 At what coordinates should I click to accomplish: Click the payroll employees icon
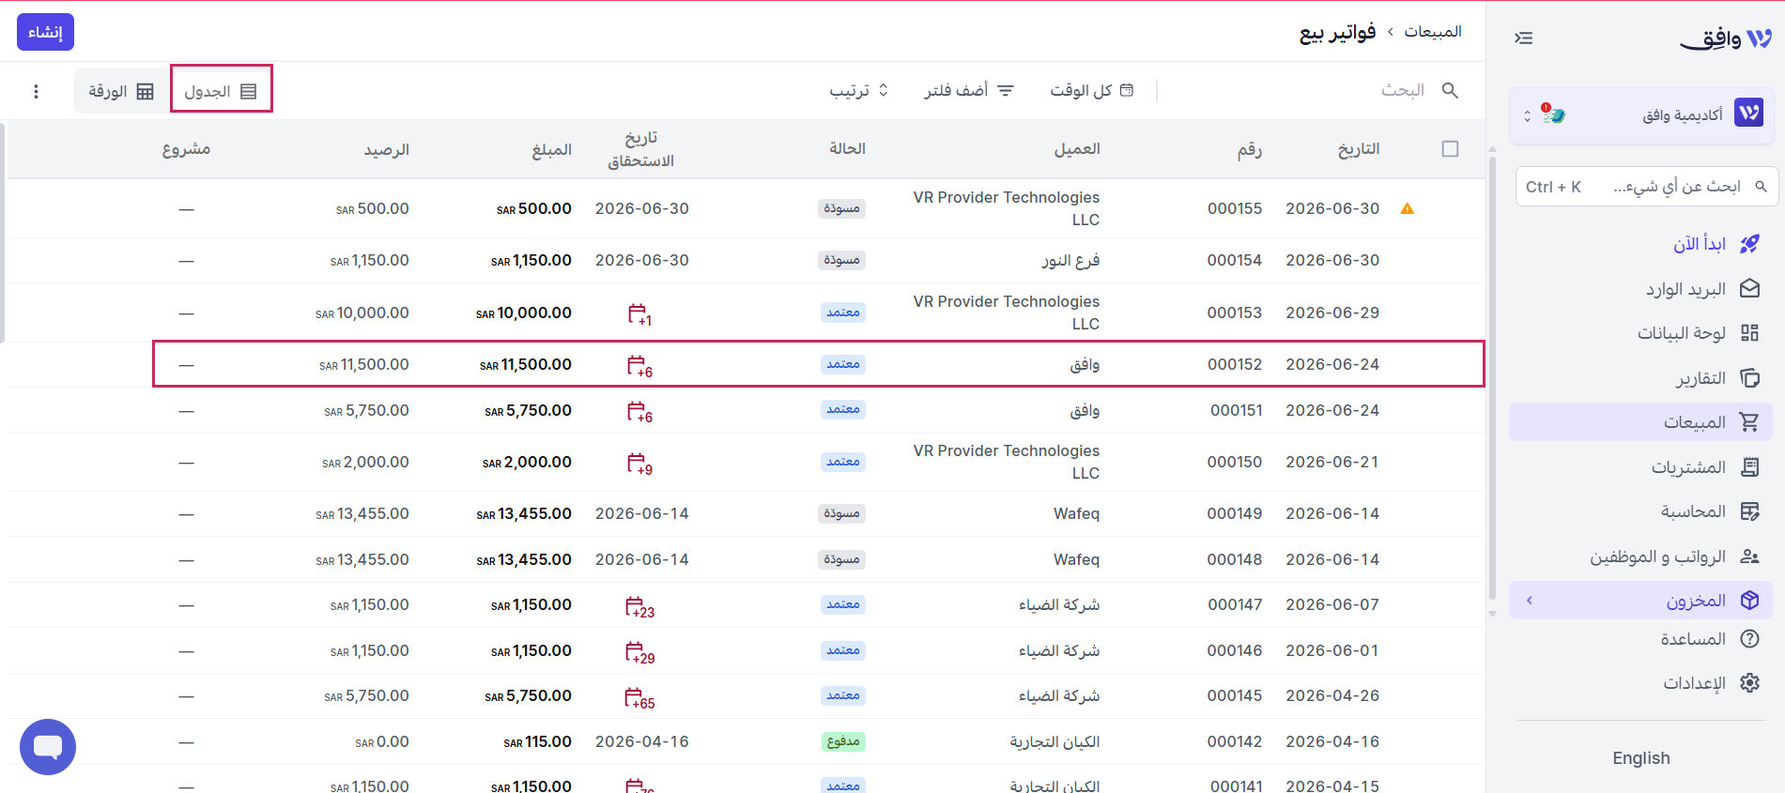(1749, 557)
